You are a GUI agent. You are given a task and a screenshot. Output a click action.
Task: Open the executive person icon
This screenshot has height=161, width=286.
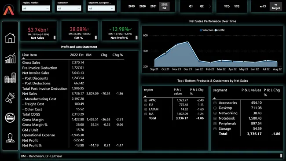coord(10,138)
